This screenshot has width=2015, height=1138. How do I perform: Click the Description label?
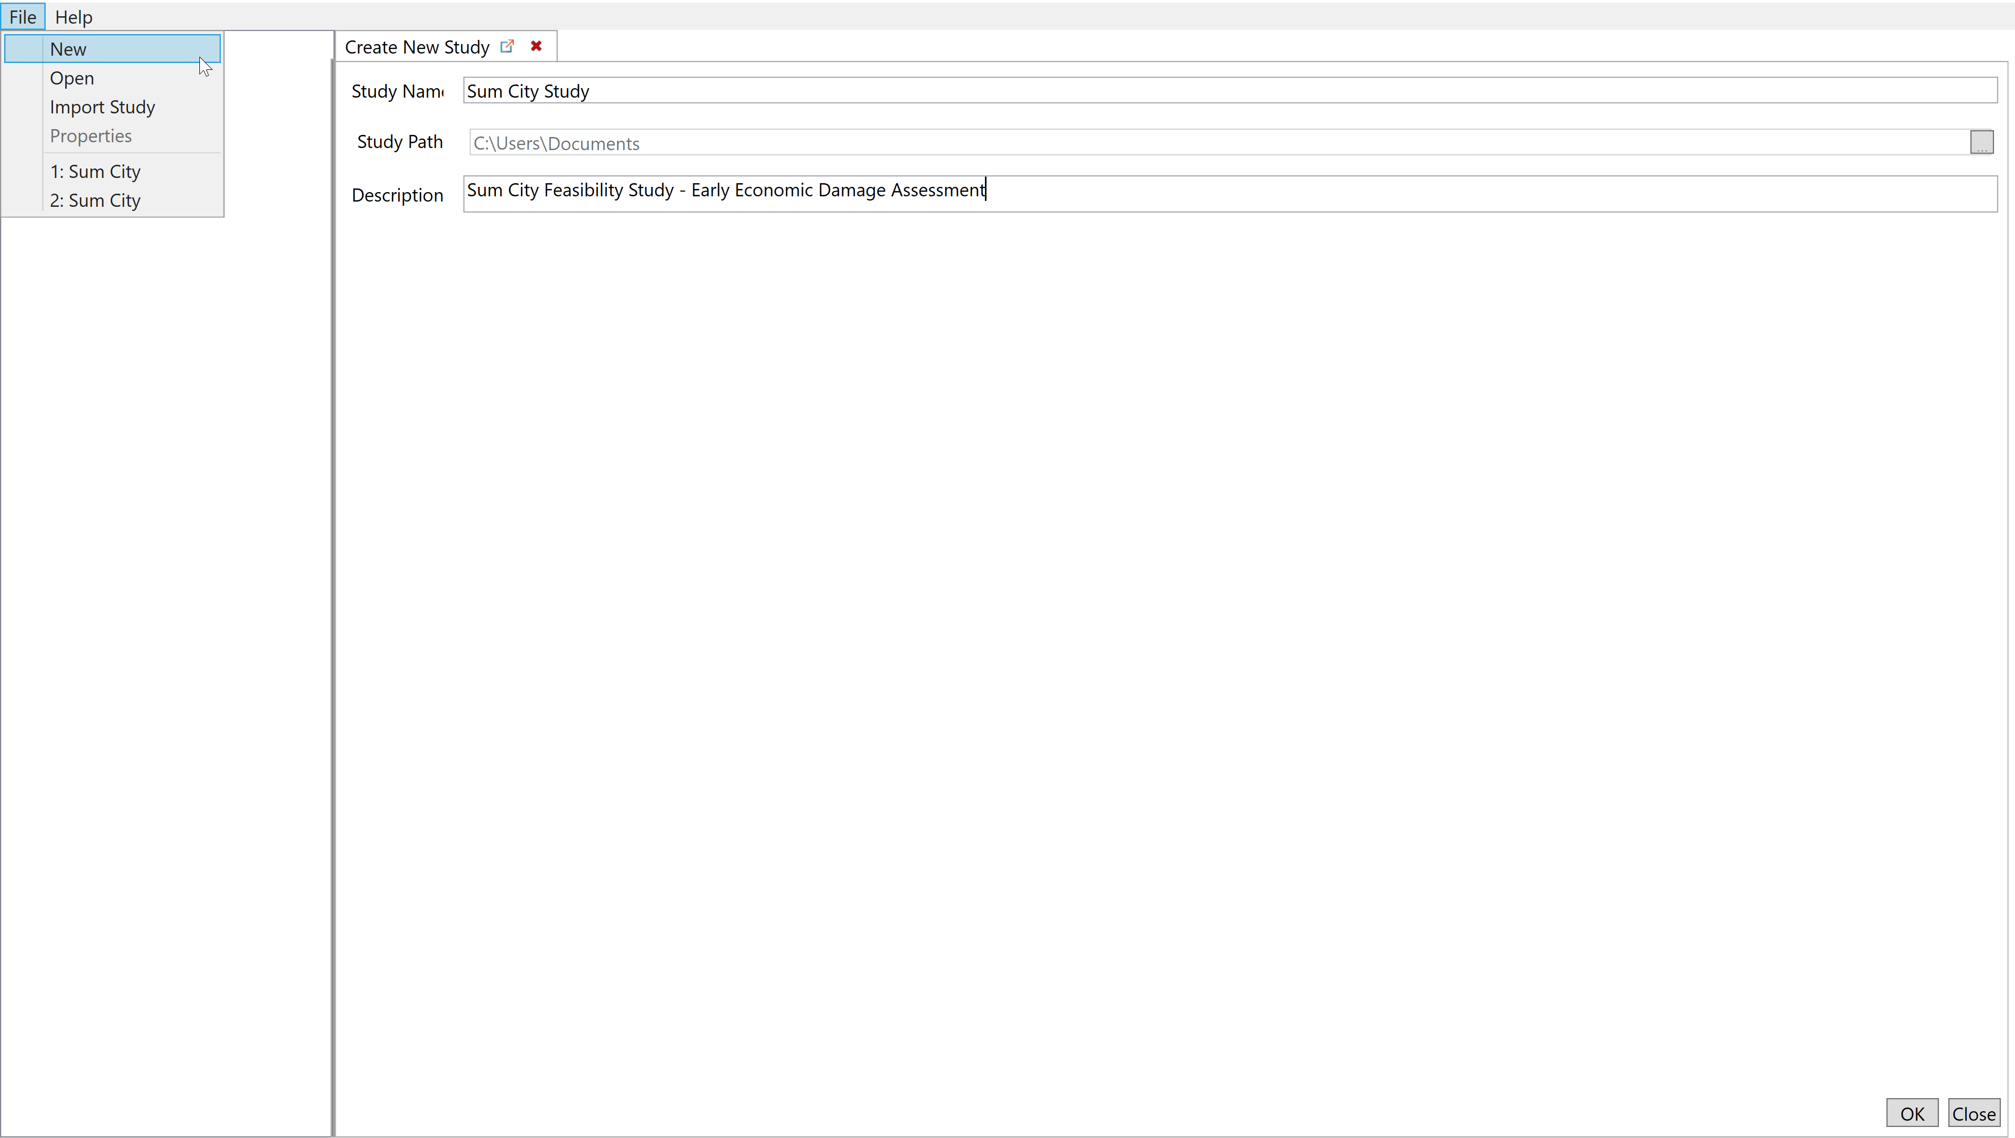(397, 195)
